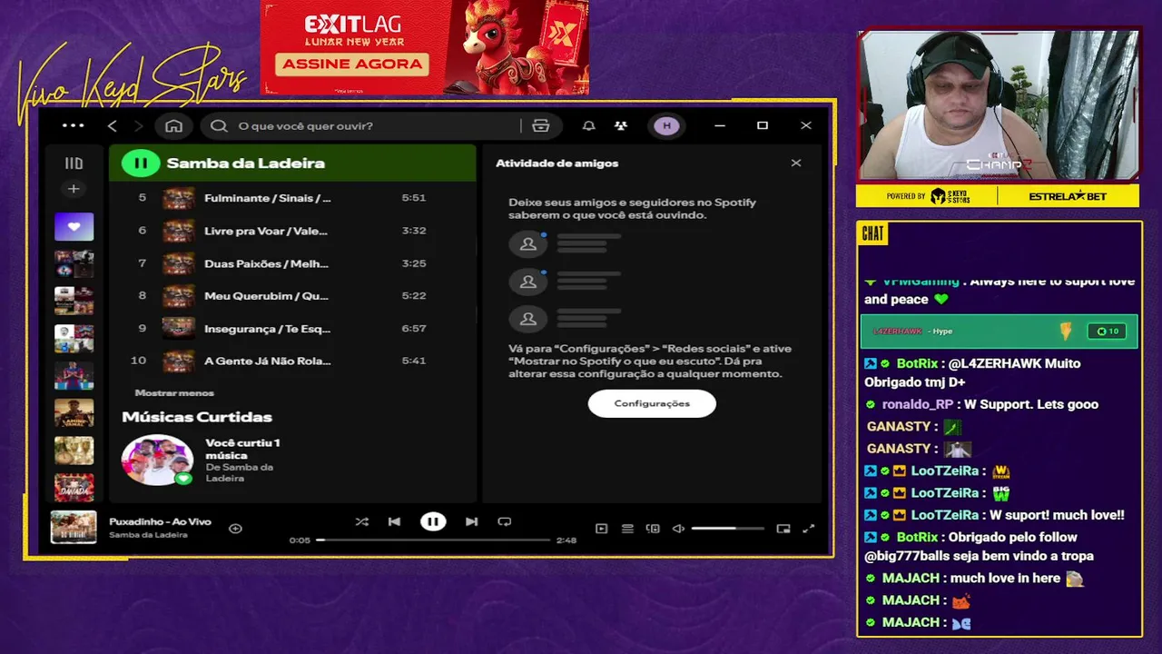Select track 7 Duas Paixões
This screenshot has width=1162, height=654.
[292, 263]
